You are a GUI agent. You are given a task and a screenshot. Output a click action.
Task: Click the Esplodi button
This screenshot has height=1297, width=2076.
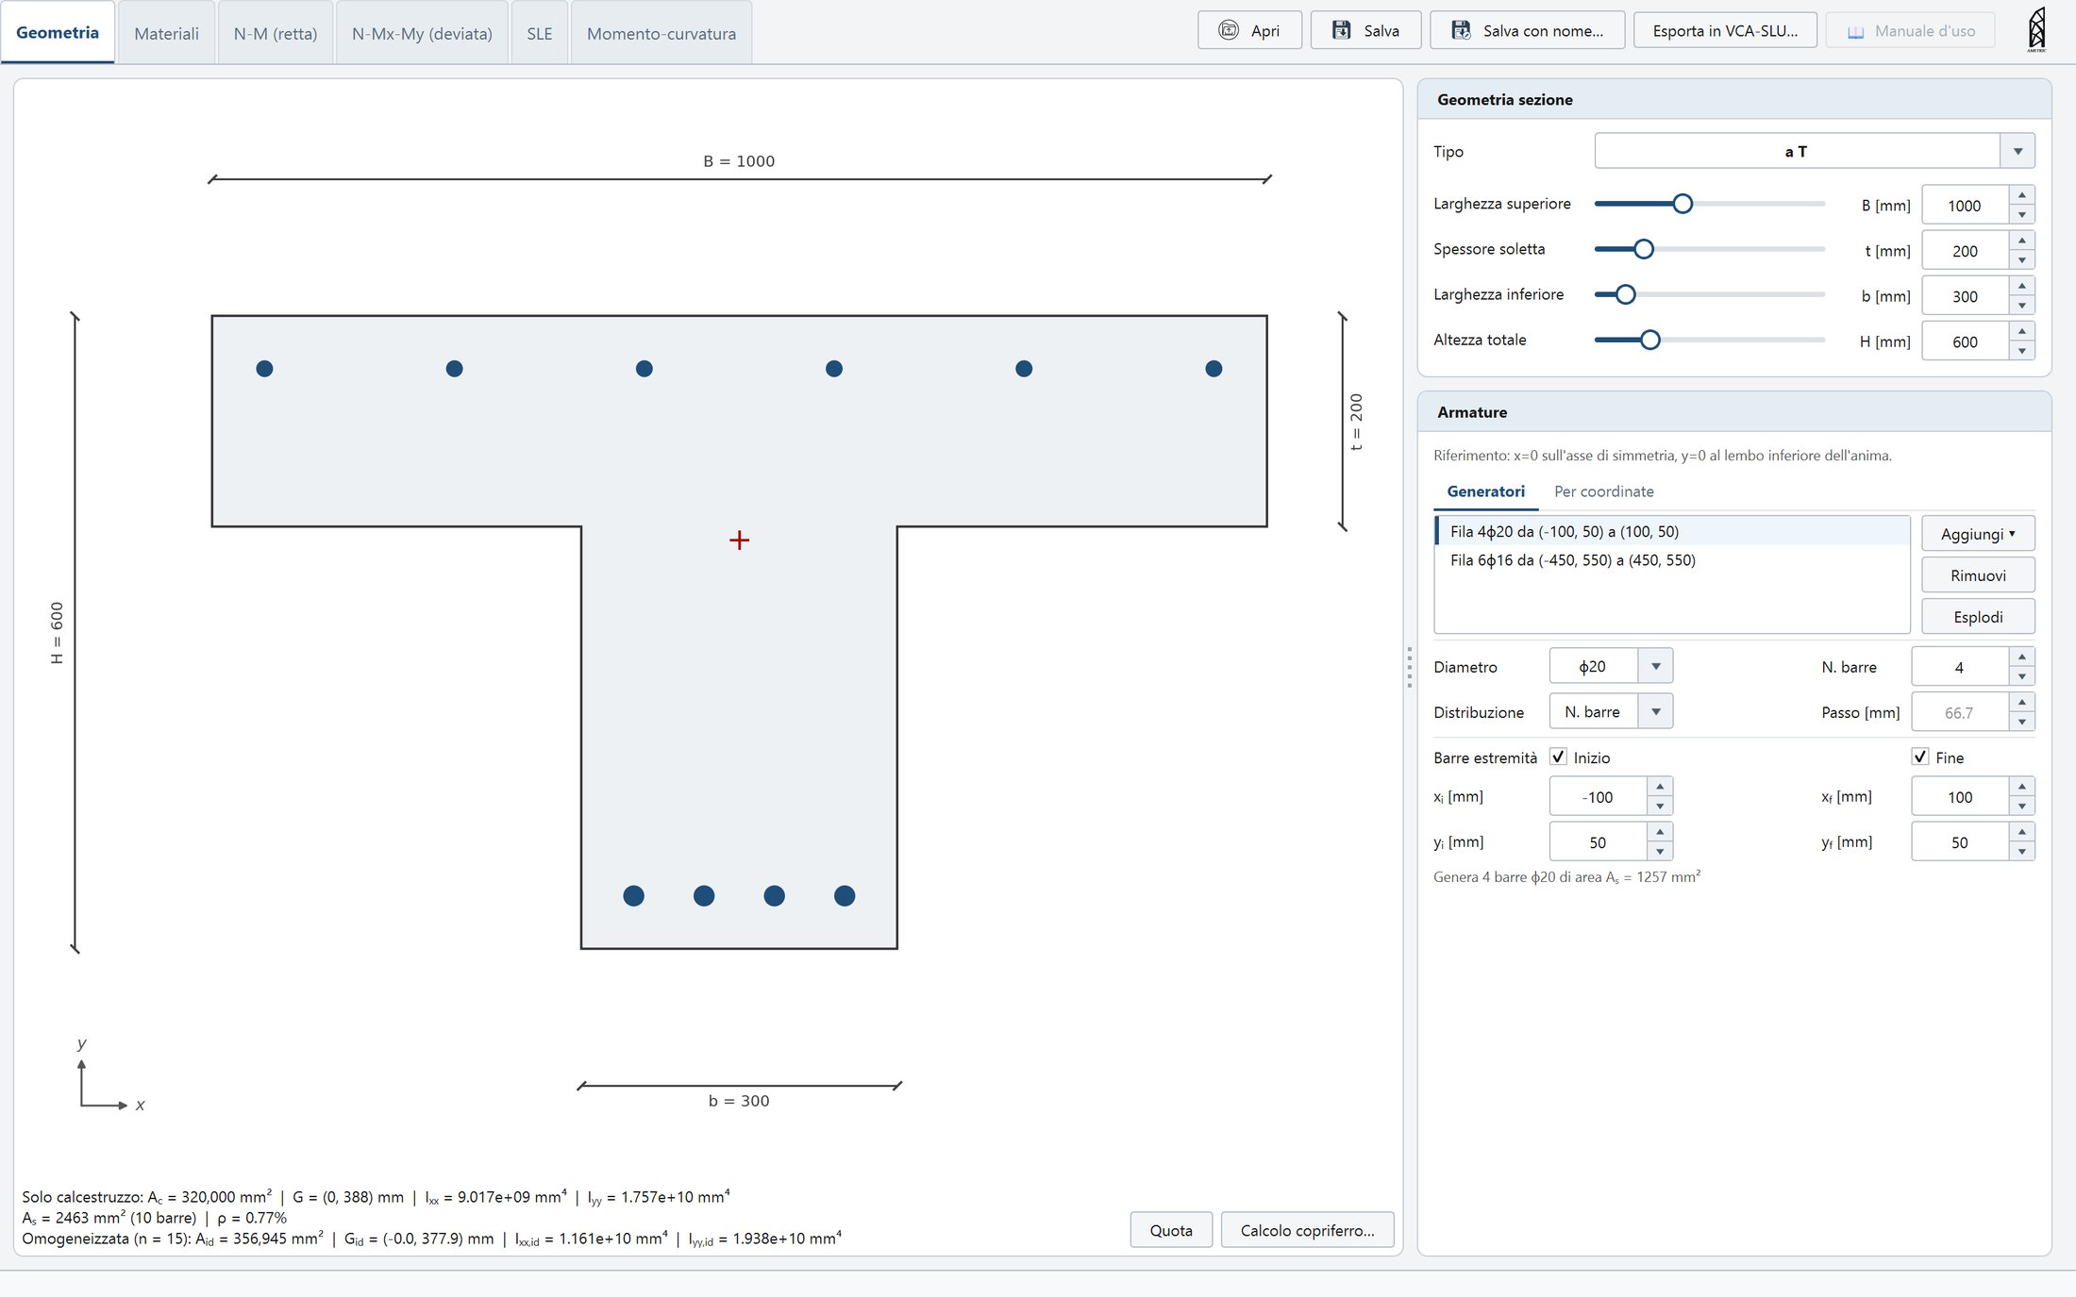pos(1978,617)
